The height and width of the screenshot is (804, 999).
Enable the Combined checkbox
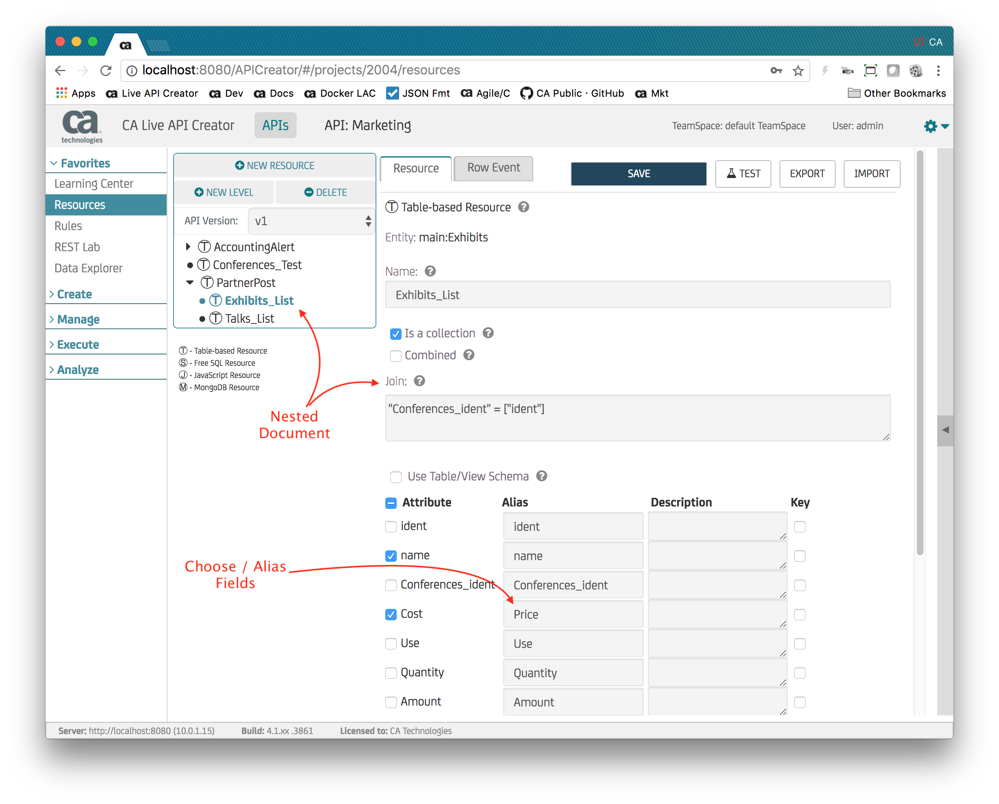pos(396,356)
